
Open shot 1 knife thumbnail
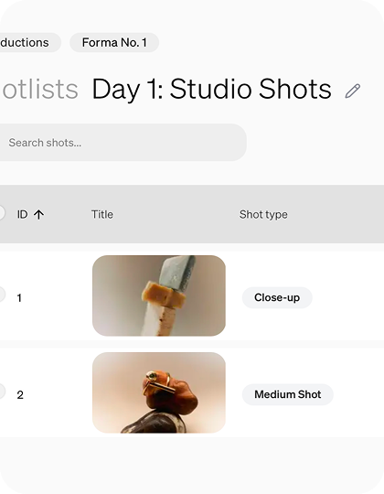point(159,295)
